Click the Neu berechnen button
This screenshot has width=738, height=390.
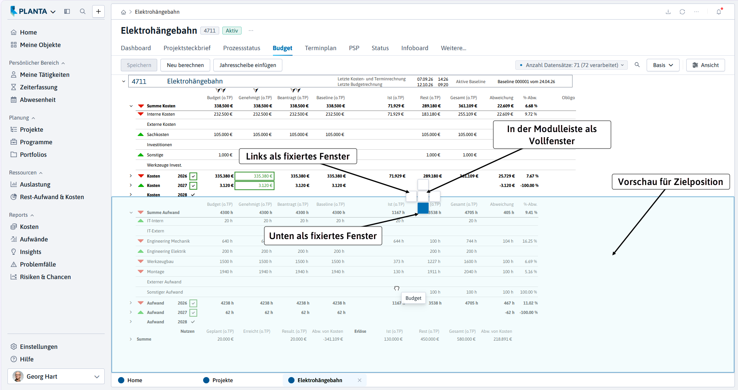pos(185,65)
